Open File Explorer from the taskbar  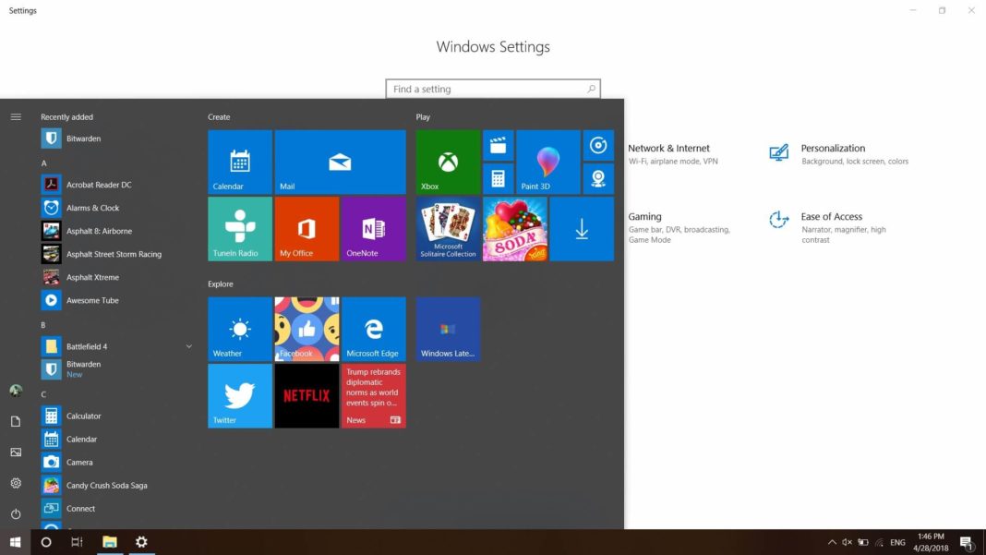pos(110,541)
